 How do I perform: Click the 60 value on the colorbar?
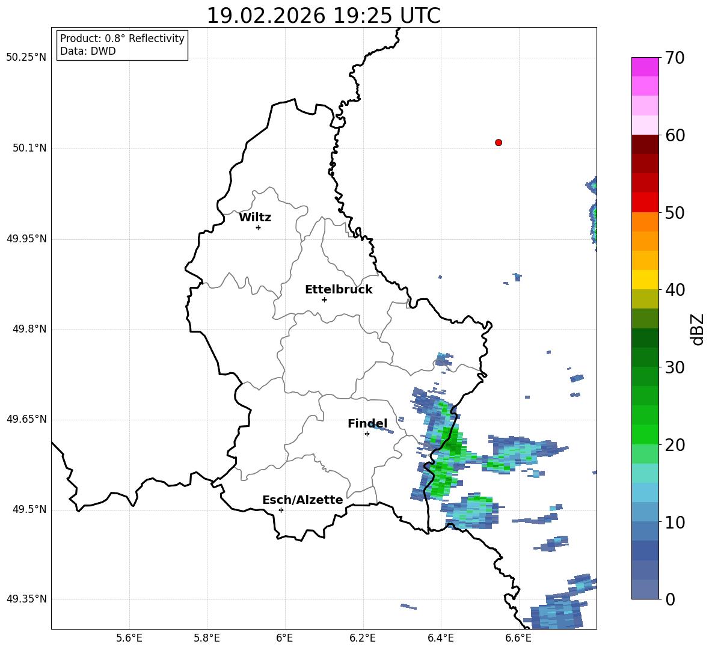pos(675,135)
